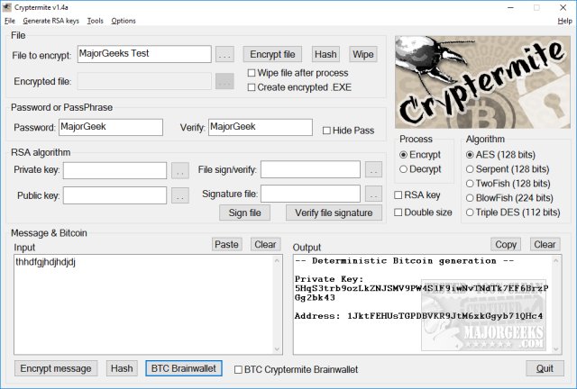Click the Sign file button
The width and height of the screenshot is (577, 389).
pyautogui.click(x=244, y=213)
